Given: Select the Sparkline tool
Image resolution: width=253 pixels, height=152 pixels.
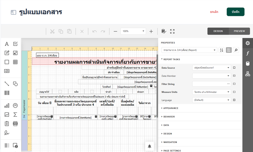Looking at the screenshot, I should 7,115.
